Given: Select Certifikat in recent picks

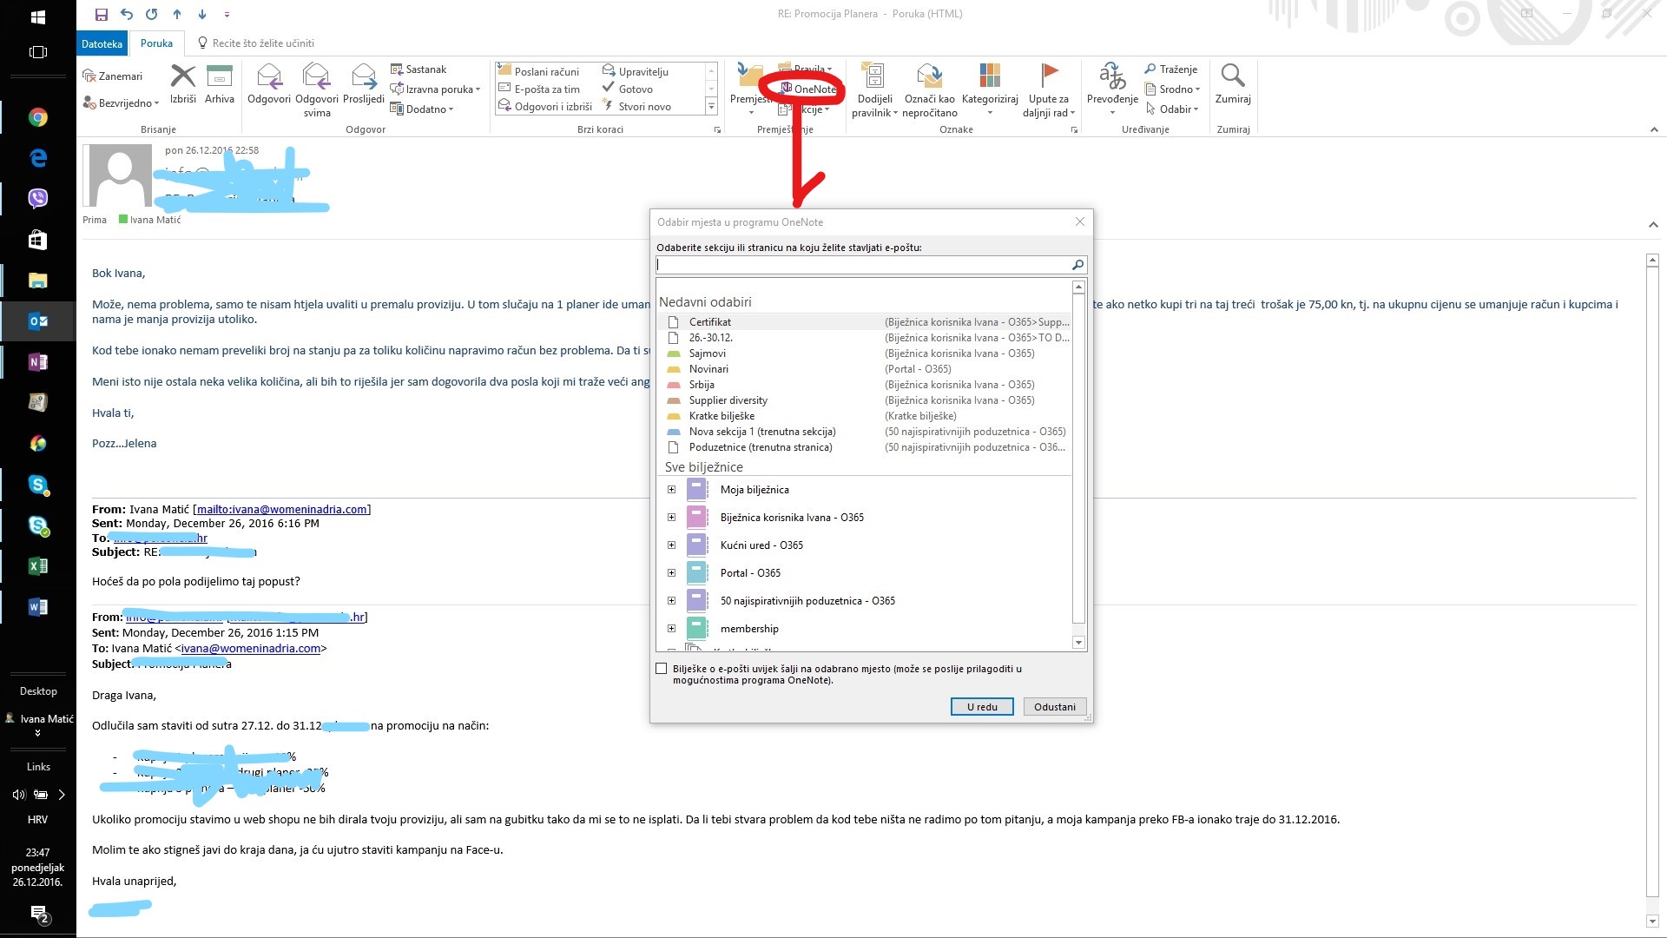Looking at the screenshot, I should coord(866,322).
